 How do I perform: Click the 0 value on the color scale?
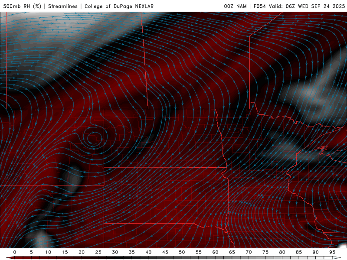(15, 252)
